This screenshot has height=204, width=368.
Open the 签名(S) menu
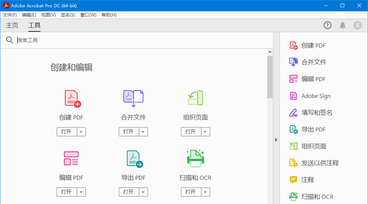tap(68, 15)
